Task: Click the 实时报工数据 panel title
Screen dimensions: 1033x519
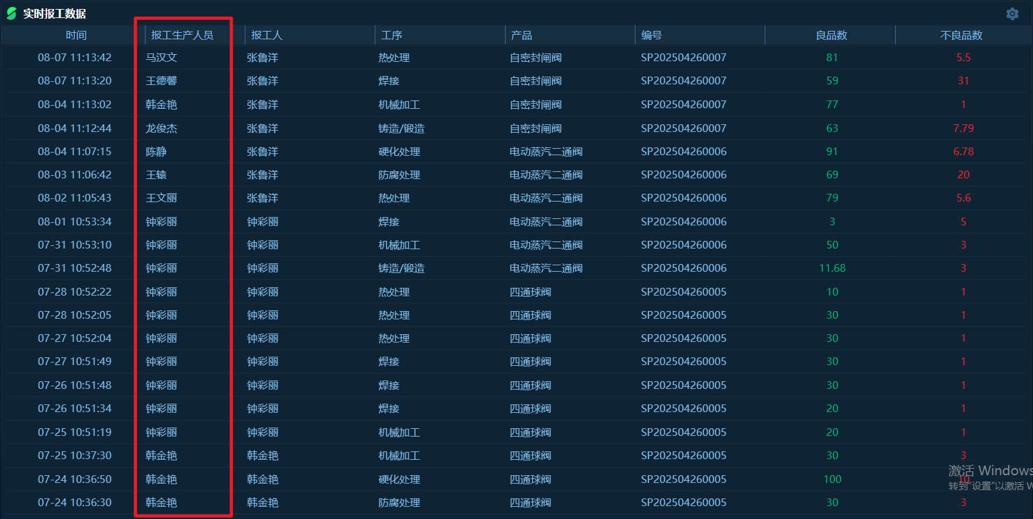Action: (55, 14)
